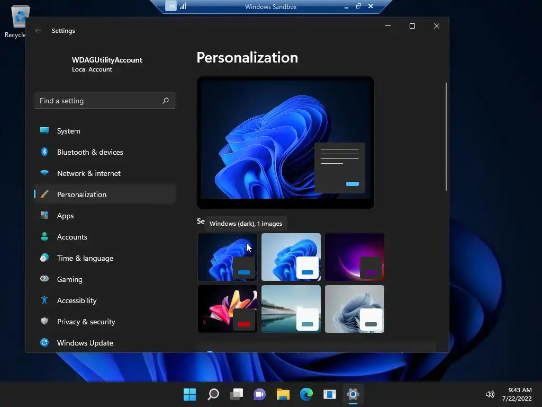Open WDAGUtilityAccount profile
Screen dimensions: 542x407
(107, 64)
